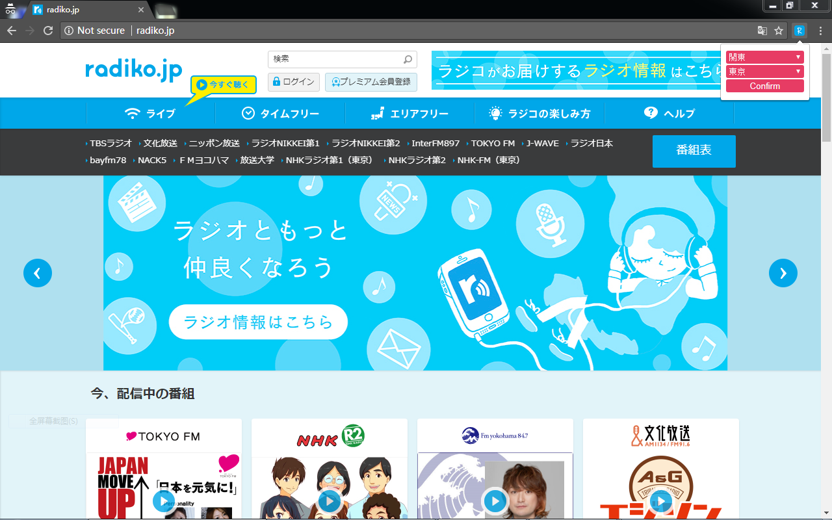Select InterFM897 station link

click(x=435, y=143)
